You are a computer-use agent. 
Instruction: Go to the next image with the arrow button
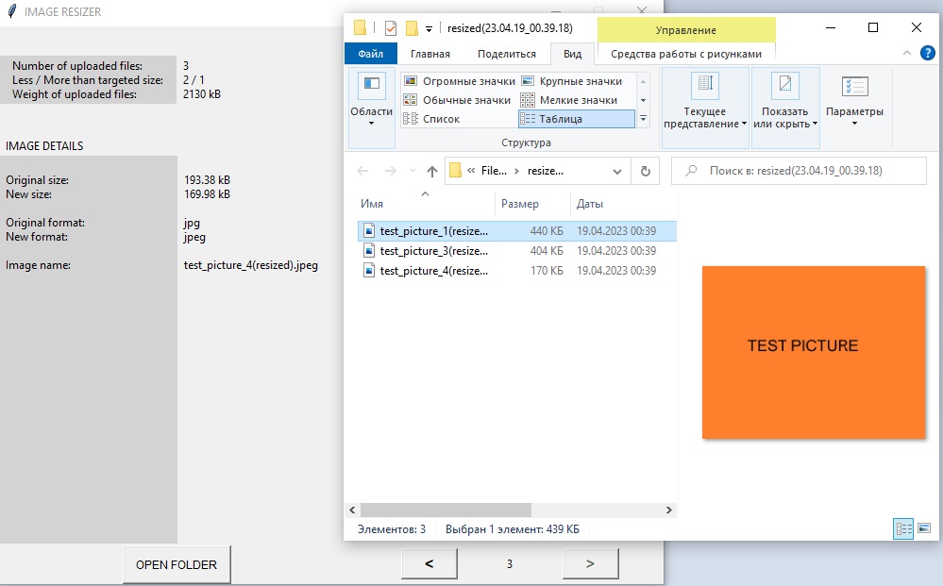(590, 562)
